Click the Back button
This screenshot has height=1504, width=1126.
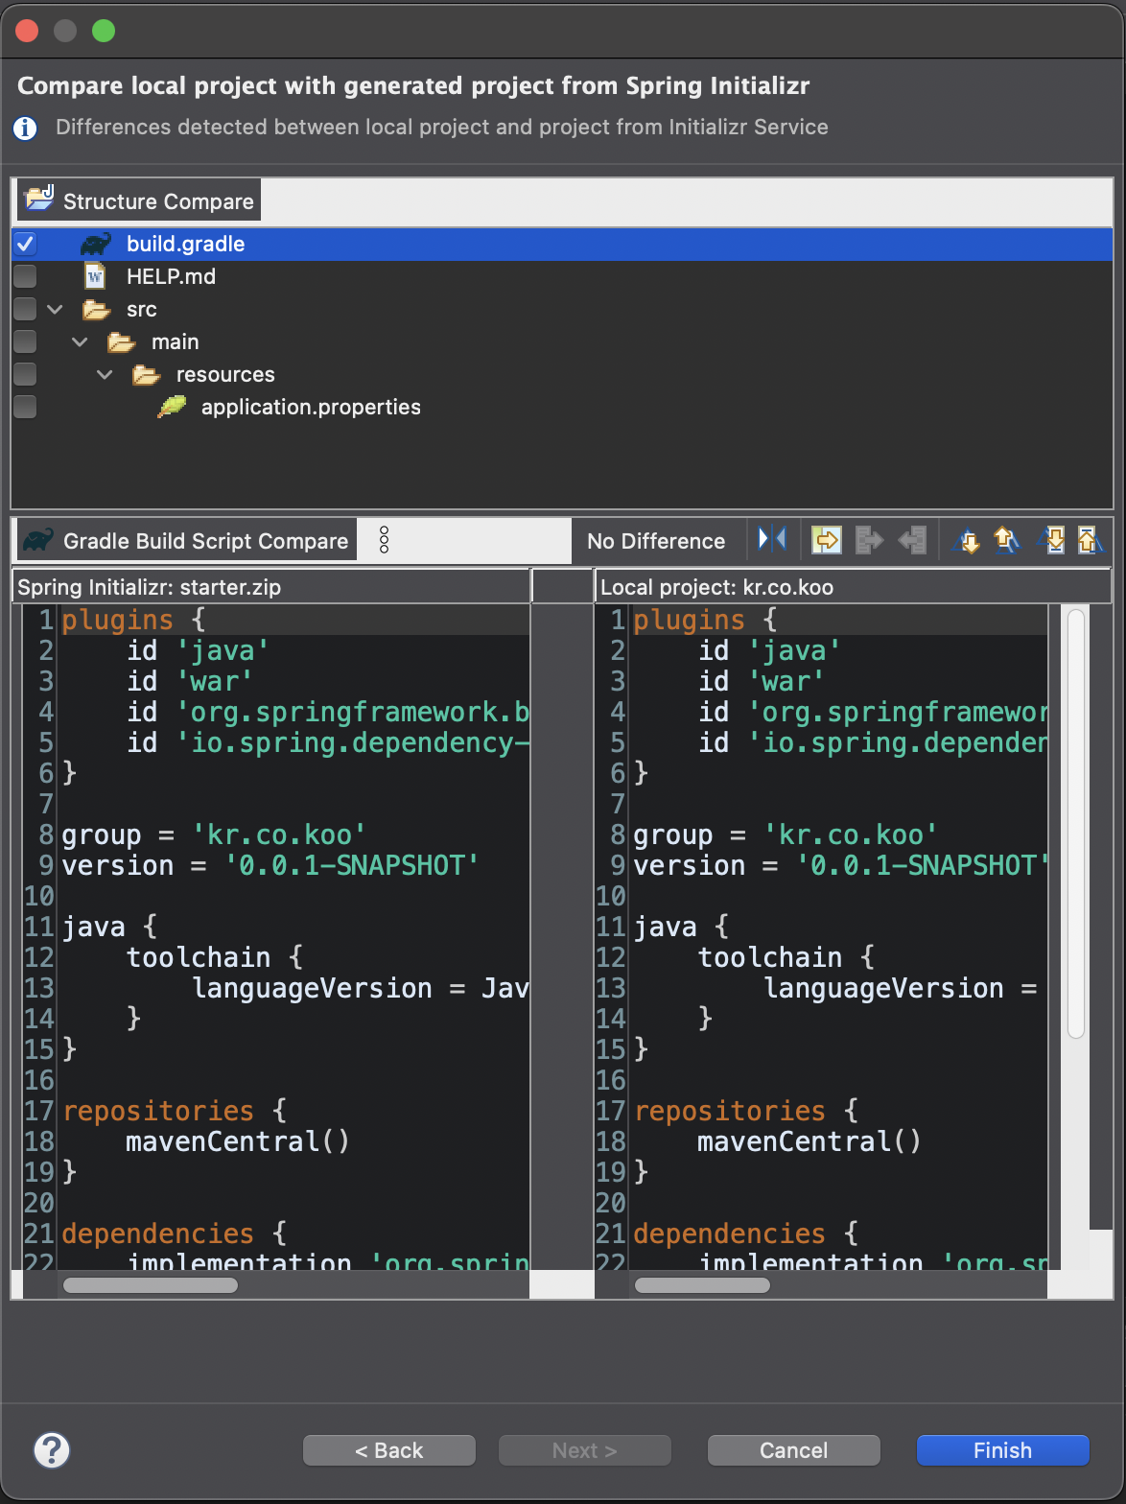[x=388, y=1450]
